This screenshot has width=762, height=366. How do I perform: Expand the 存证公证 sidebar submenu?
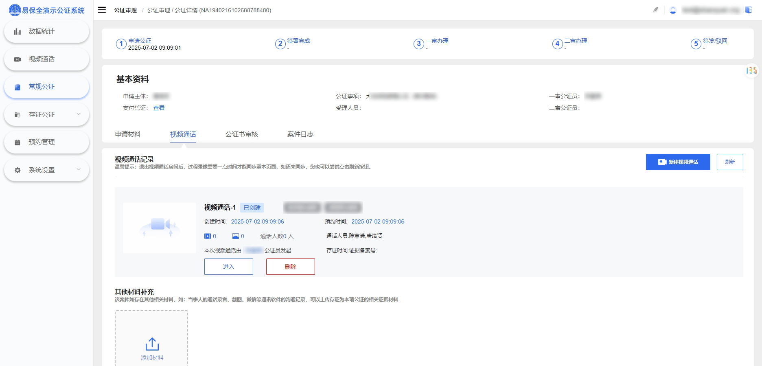(46, 114)
